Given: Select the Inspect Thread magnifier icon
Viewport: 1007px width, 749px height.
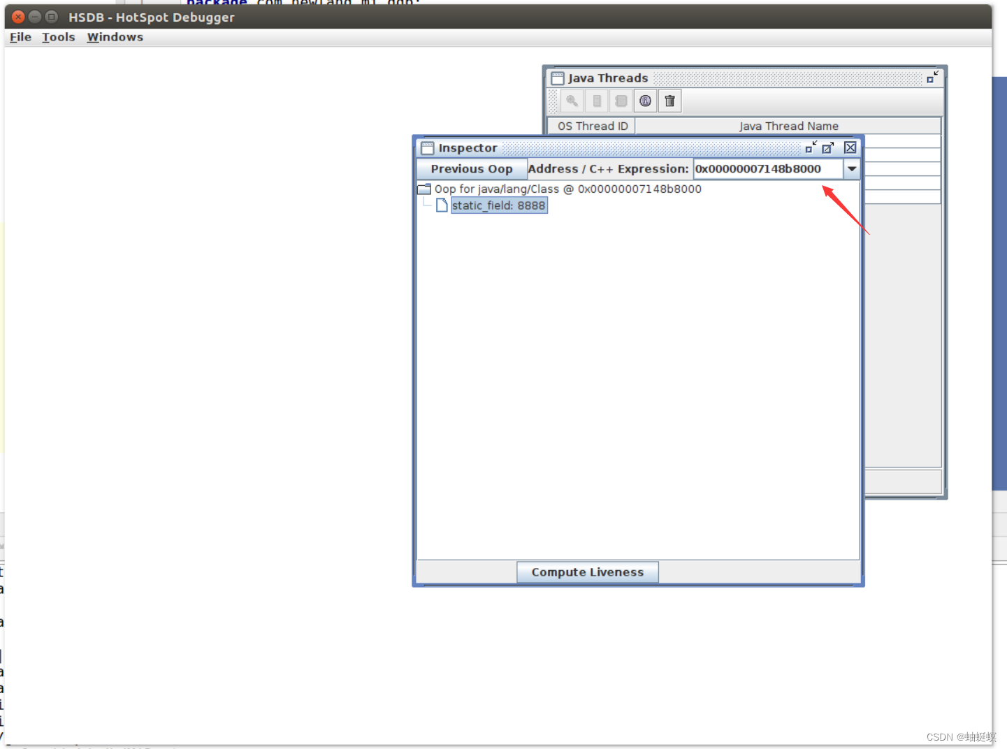Looking at the screenshot, I should [x=572, y=101].
